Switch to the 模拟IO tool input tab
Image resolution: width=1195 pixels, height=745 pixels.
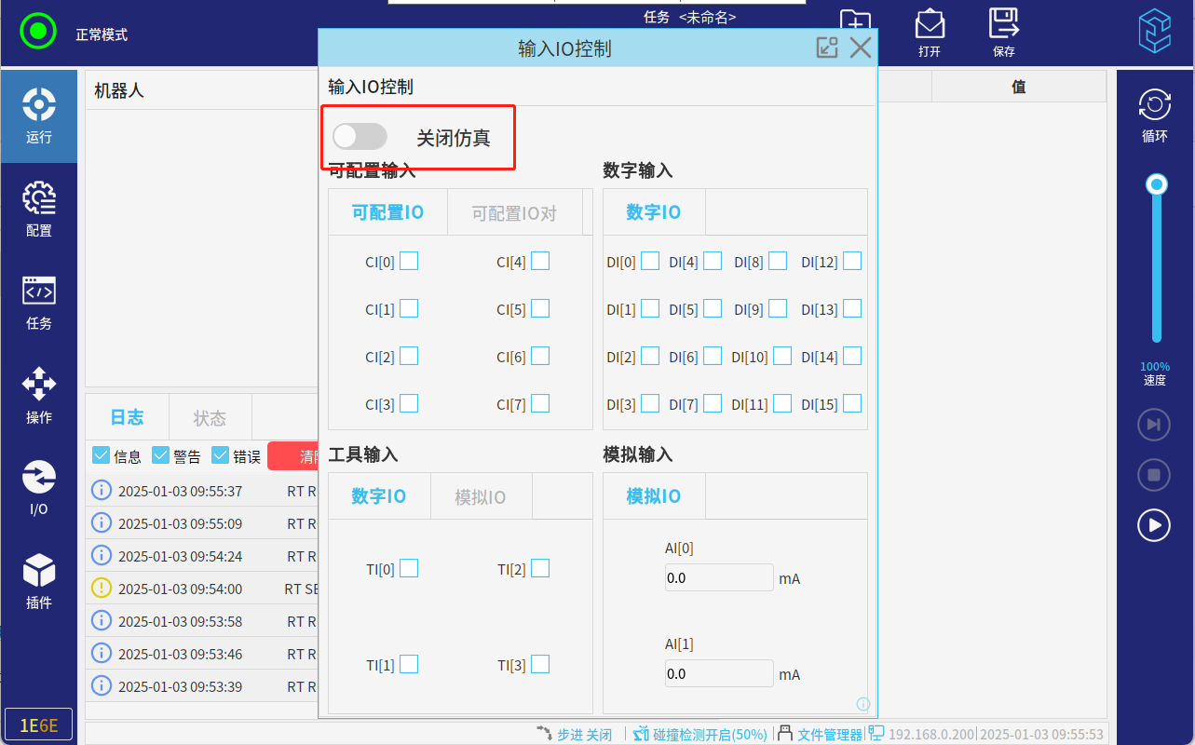tap(481, 497)
